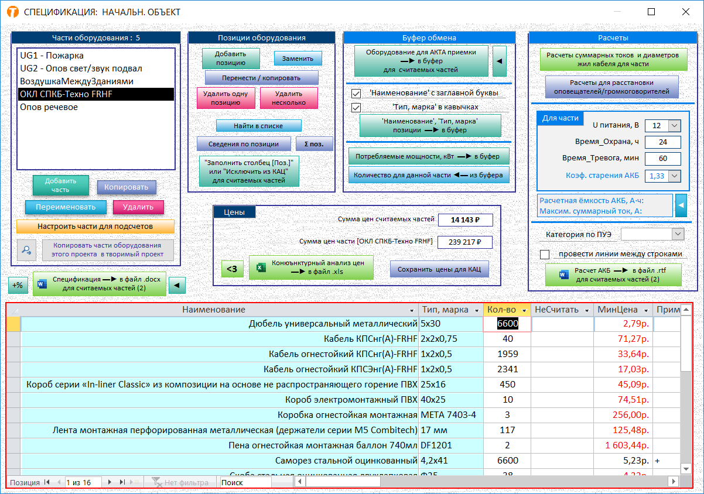Click the Время_Охрана hours input field
The image size is (704, 494).
coord(662,142)
